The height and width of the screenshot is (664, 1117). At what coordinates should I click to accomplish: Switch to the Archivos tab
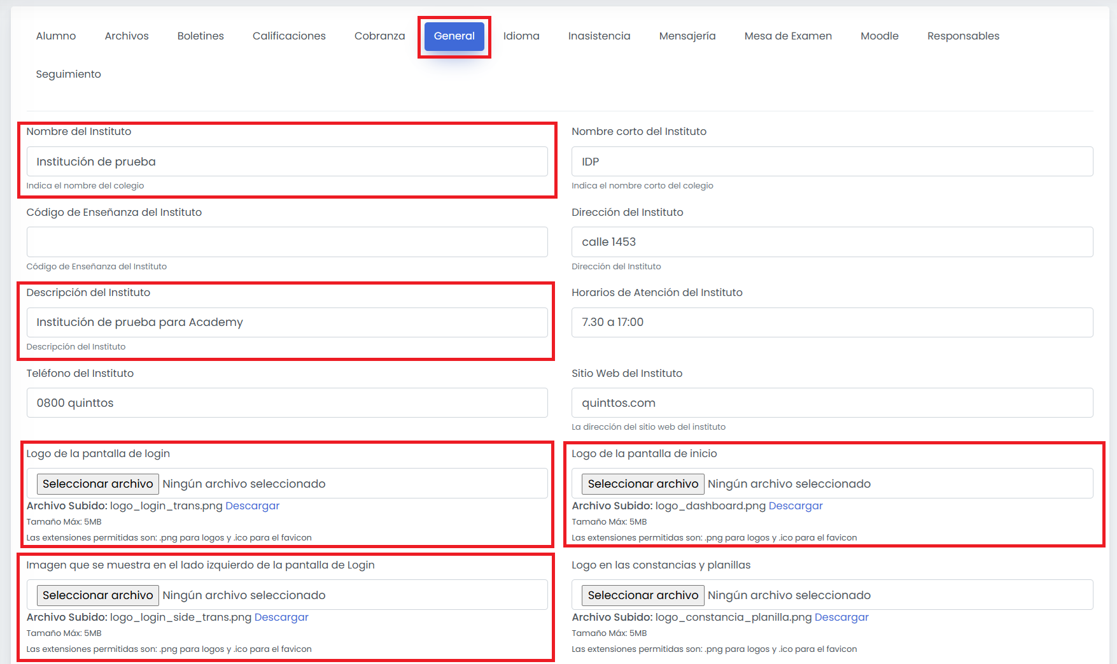[127, 36]
